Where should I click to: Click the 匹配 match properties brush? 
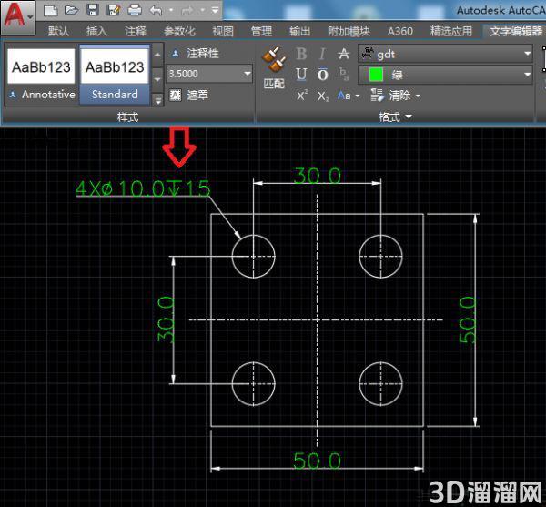(x=274, y=68)
